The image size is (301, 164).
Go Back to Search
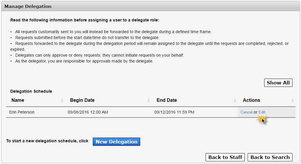(x=270, y=157)
